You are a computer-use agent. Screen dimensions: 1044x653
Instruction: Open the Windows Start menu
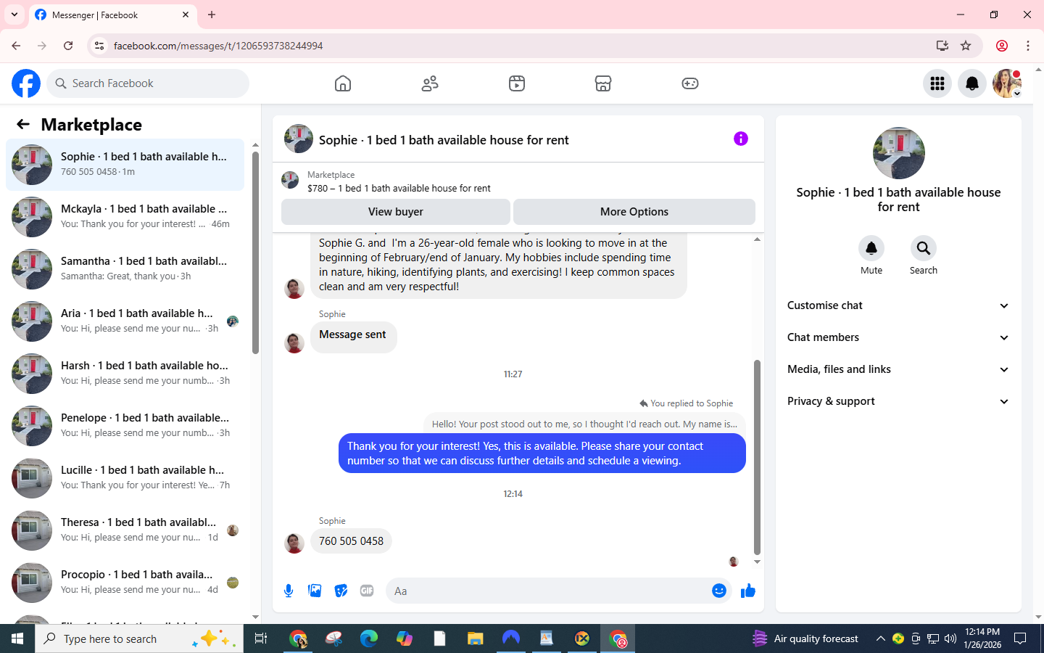[x=17, y=638]
